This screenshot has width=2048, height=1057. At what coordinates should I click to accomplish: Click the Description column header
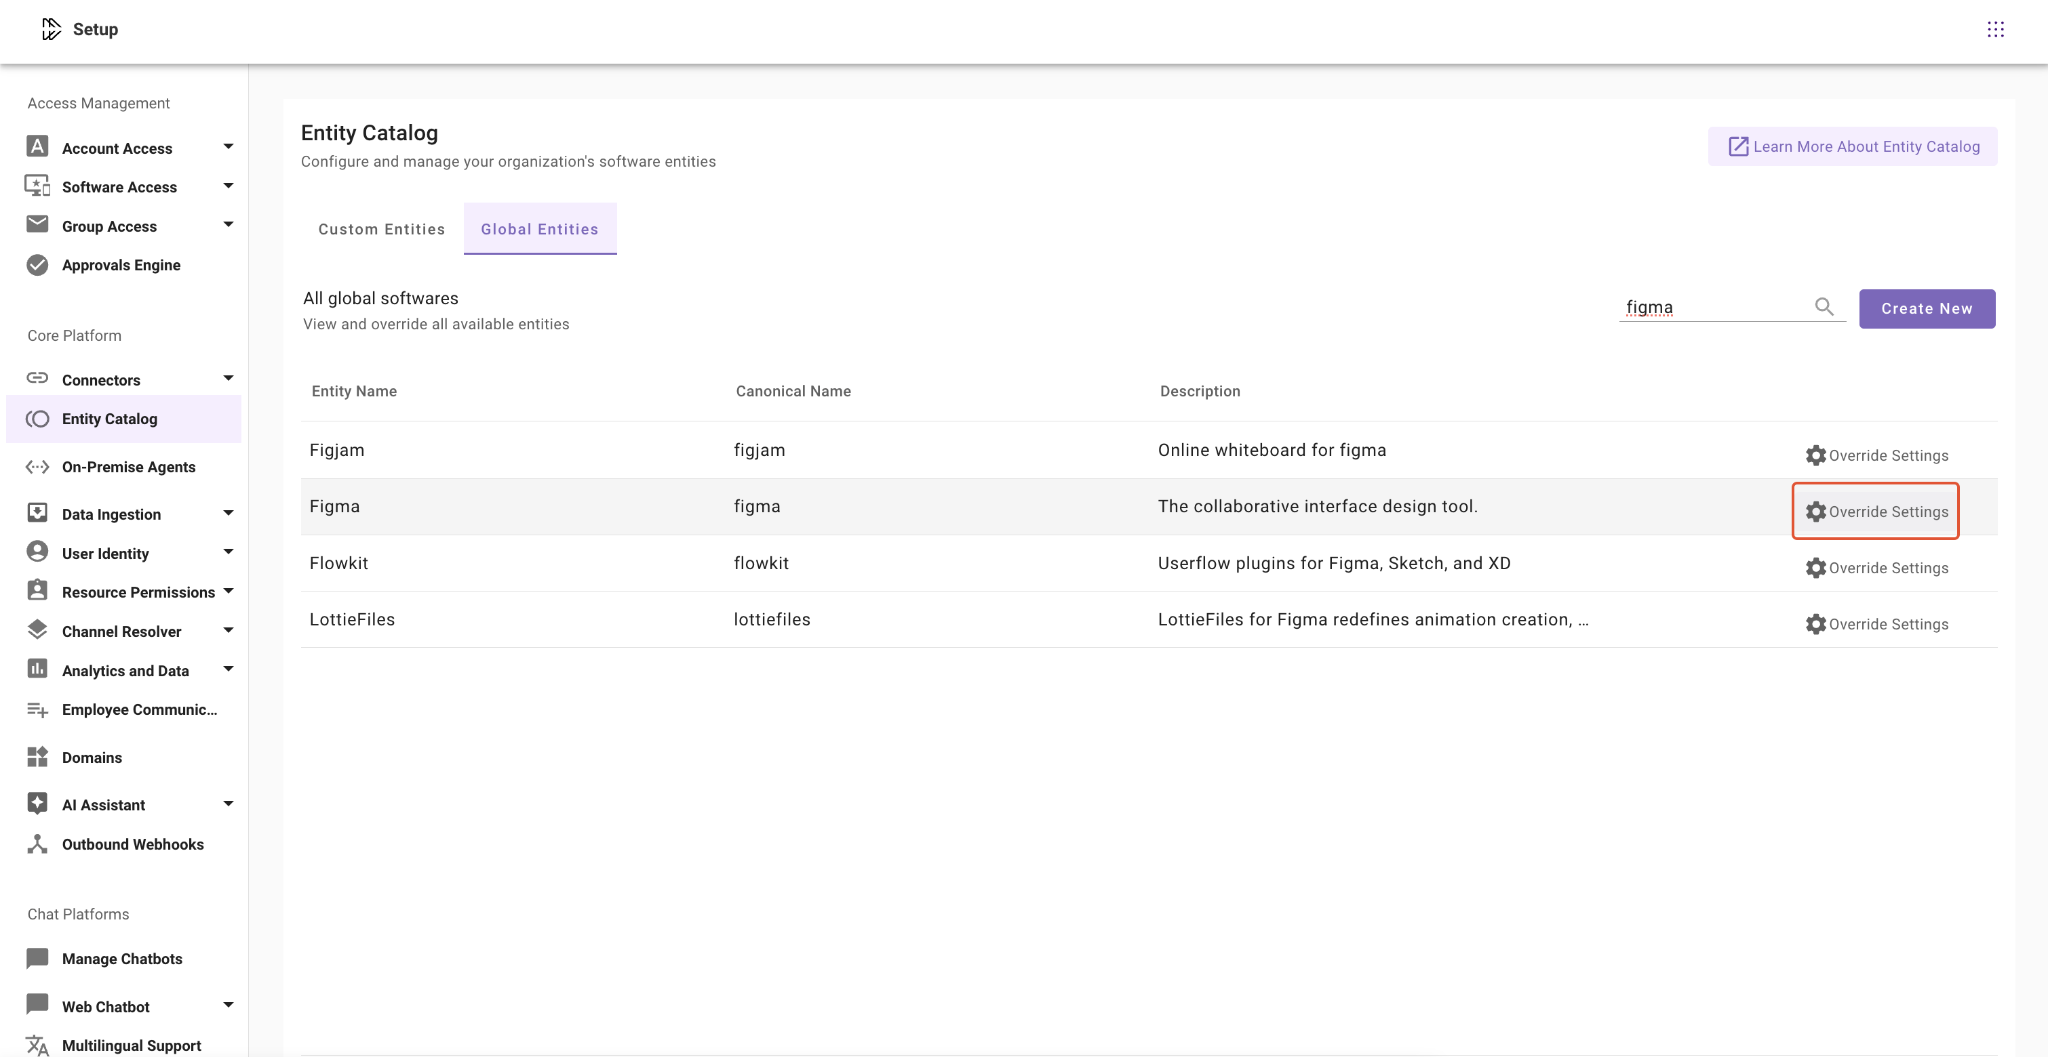coord(1200,391)
